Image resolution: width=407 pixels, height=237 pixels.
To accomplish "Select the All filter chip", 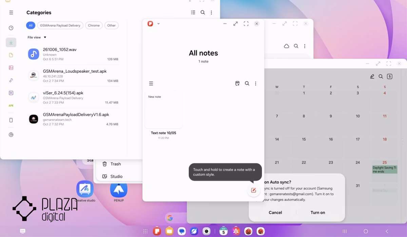I will pos(31,25).
